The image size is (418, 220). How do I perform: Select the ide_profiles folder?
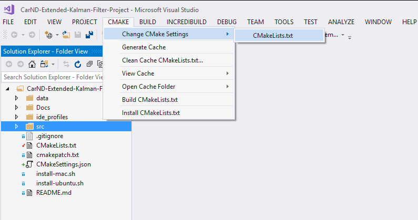(52, 117)
